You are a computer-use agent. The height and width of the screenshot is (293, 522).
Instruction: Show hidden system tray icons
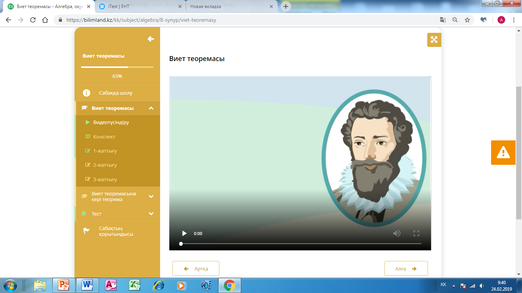[454, 285]
